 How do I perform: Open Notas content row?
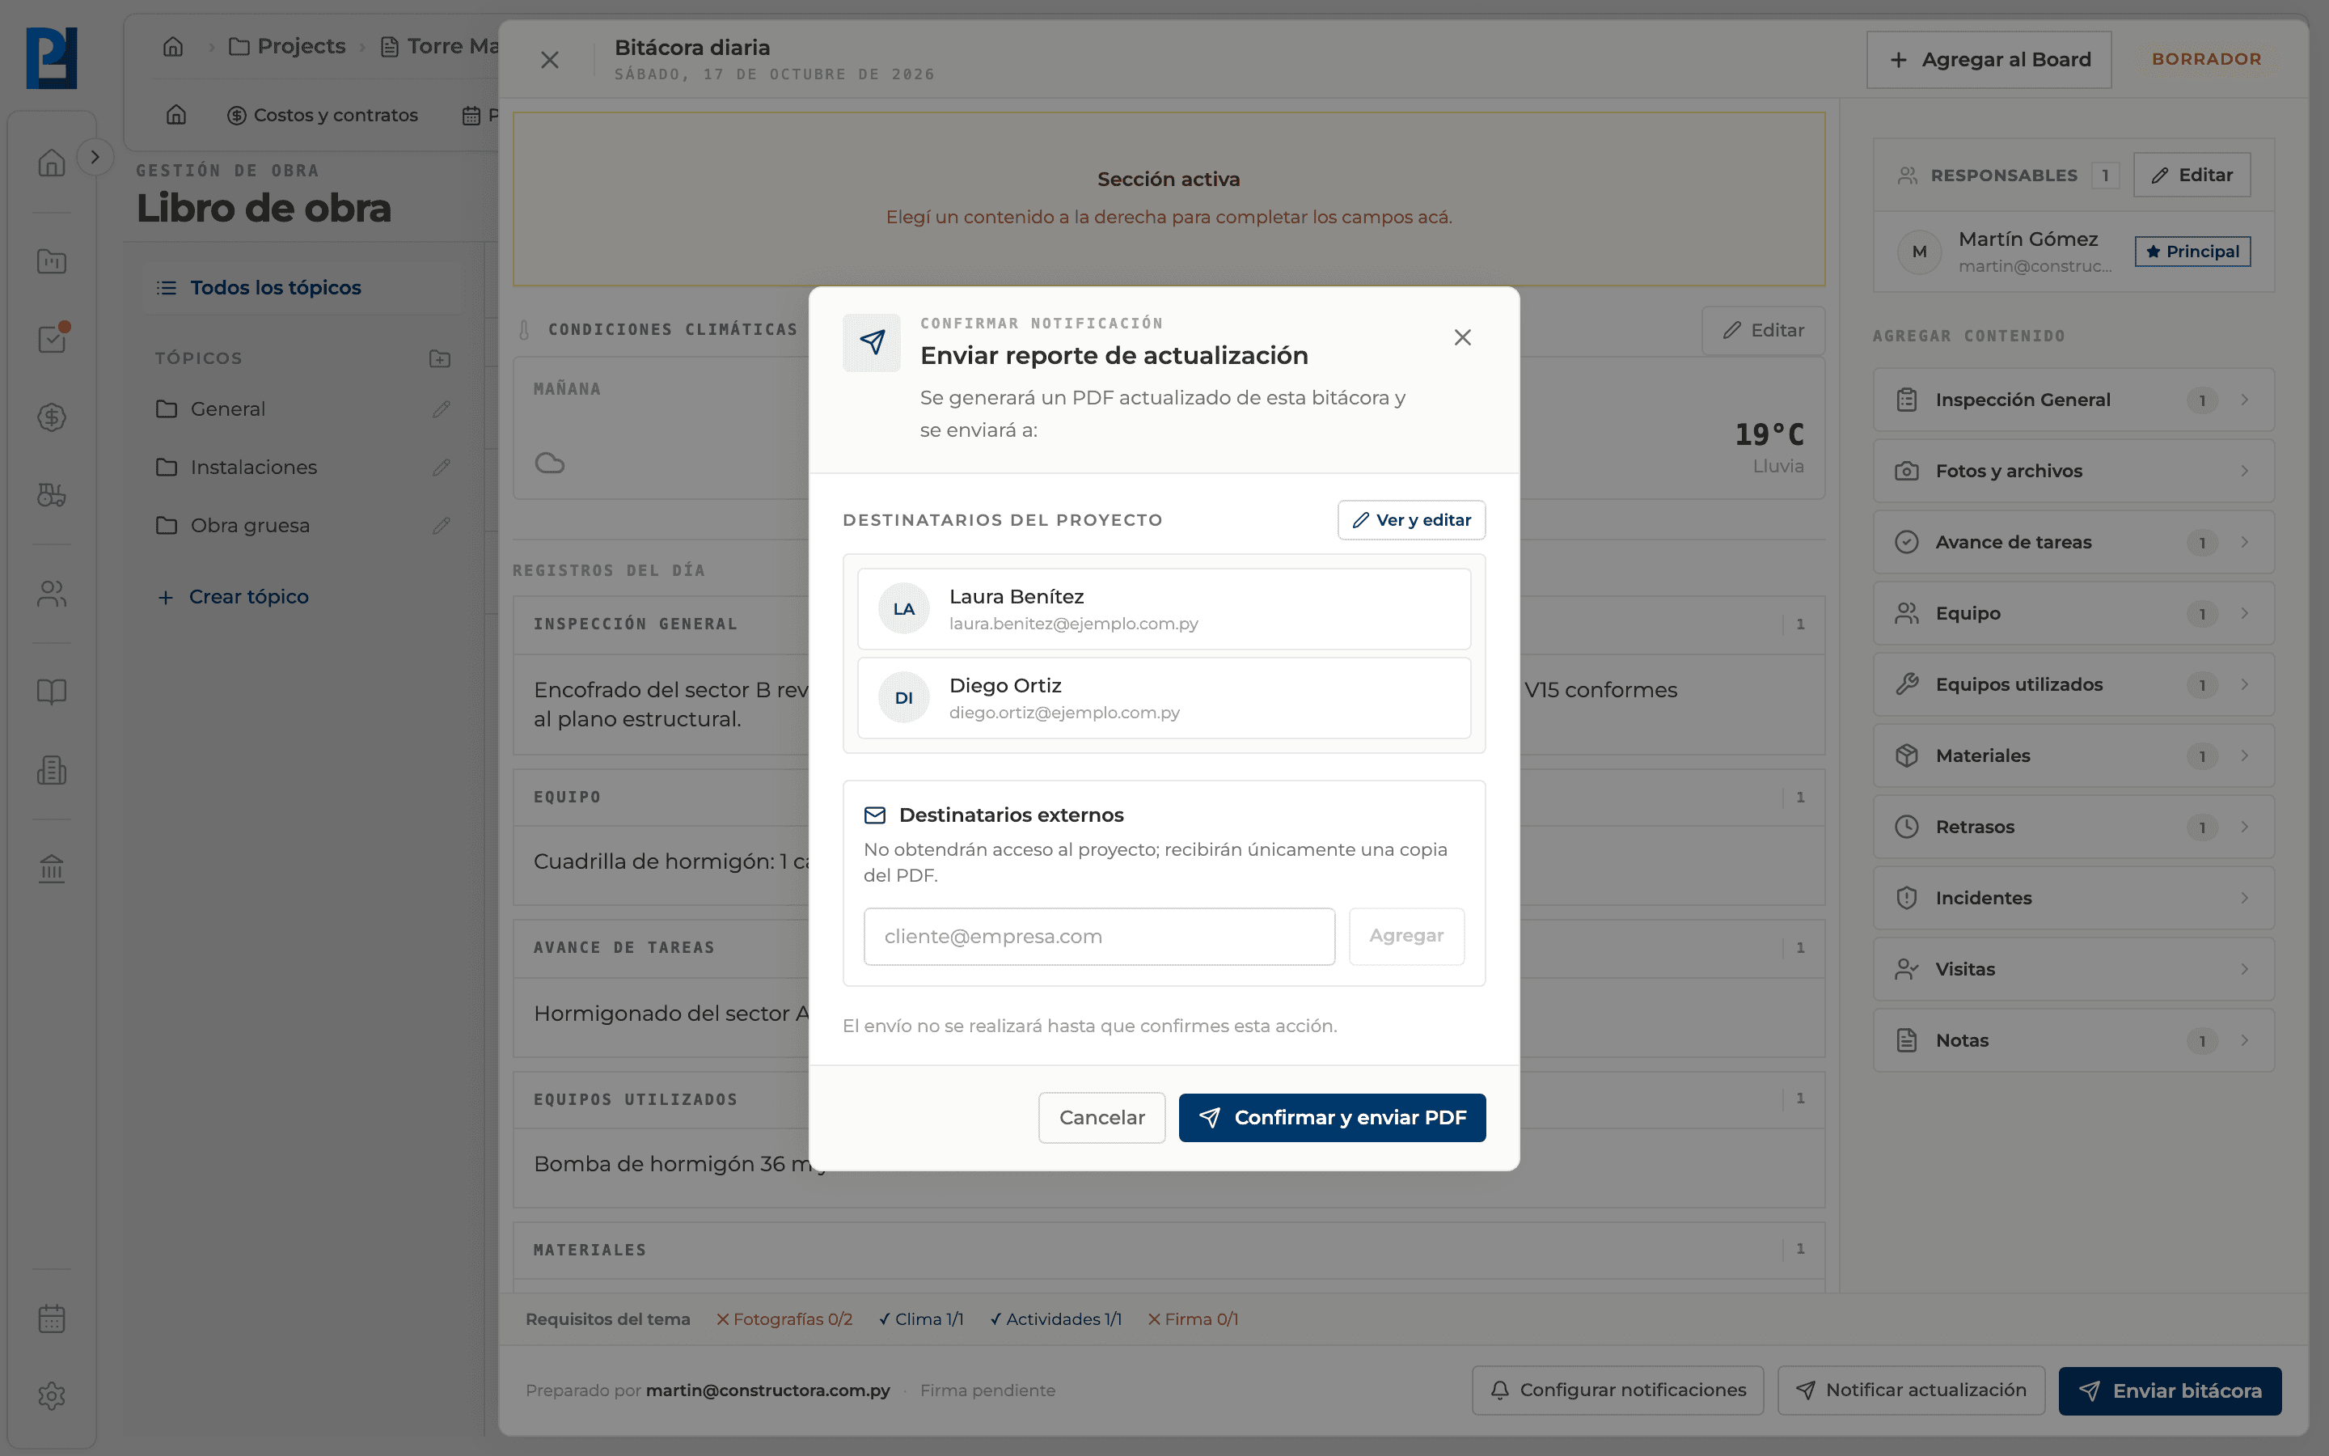click(2073, 1041)
